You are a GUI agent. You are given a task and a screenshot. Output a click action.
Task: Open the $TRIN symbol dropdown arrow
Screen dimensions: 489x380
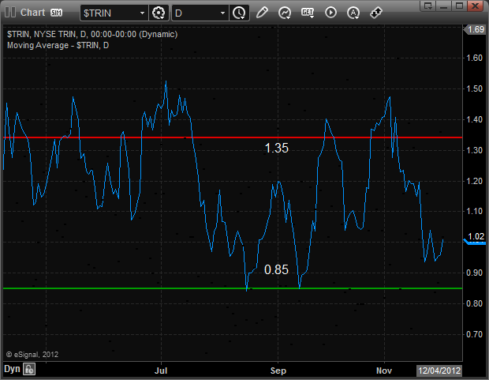(x=142, y=13)
